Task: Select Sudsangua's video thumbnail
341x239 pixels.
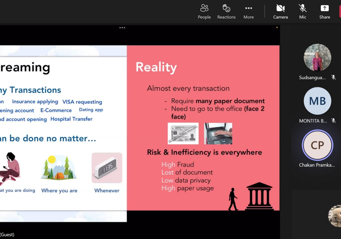Action: 317,58
